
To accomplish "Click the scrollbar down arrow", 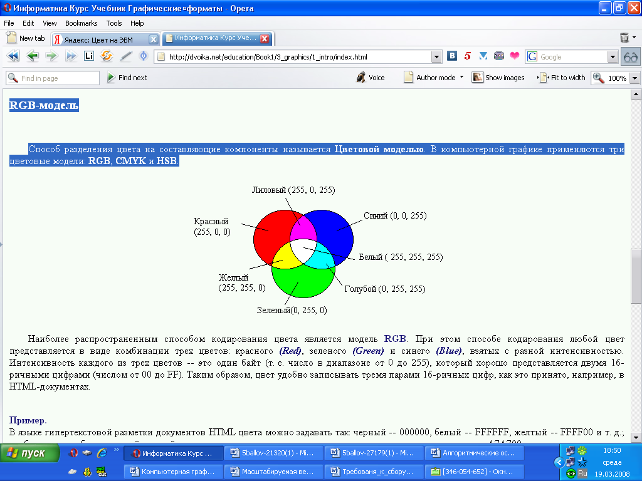I will tap(636, 438).
